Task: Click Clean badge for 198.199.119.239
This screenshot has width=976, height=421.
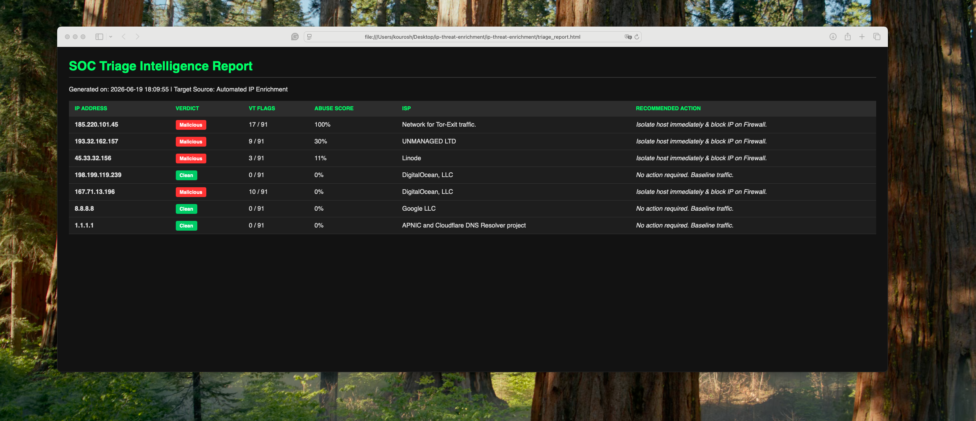Action: tap(186, 175)
